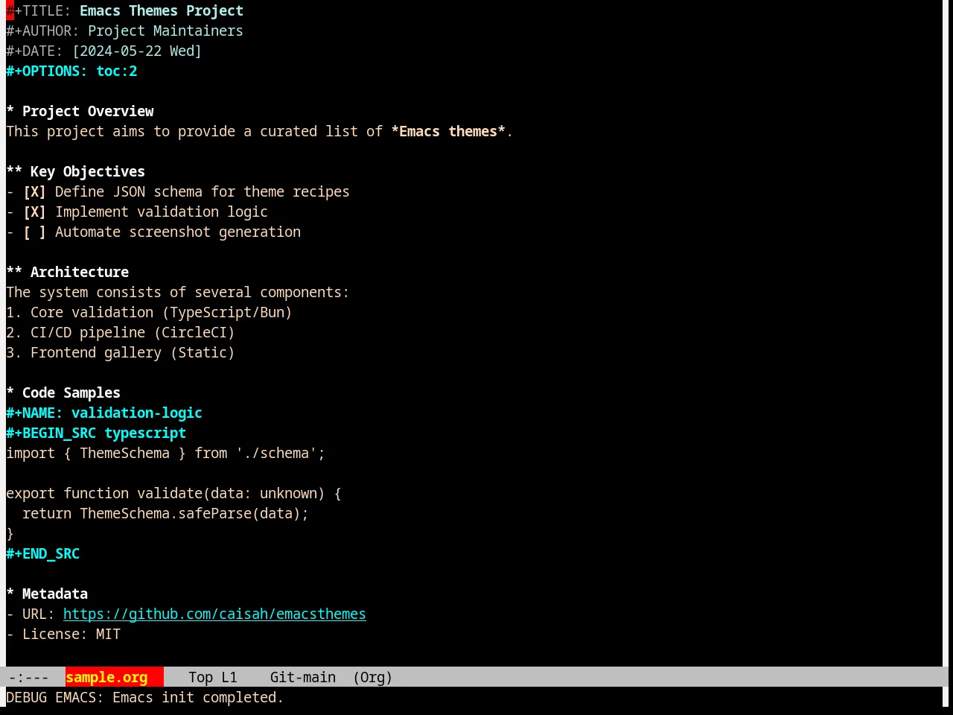The height and width of the screenshot is (715, 953).
Task: Click Git-main version control indicator
Action: pyautogui.click(x=302, y=678)
